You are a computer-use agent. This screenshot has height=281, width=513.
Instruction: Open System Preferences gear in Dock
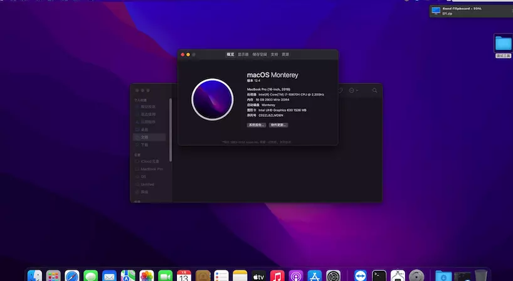coord(334,276)
